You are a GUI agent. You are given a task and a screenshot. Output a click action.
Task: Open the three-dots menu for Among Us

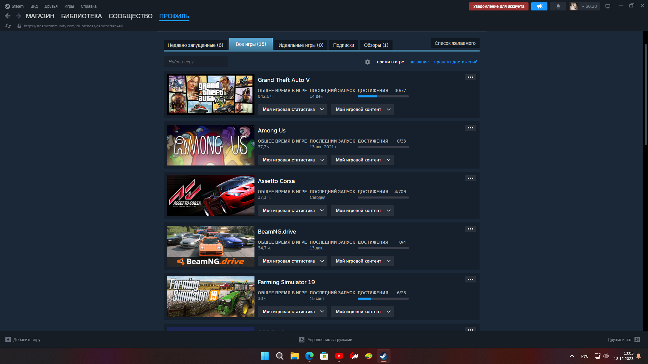click(x=470, y=128)
